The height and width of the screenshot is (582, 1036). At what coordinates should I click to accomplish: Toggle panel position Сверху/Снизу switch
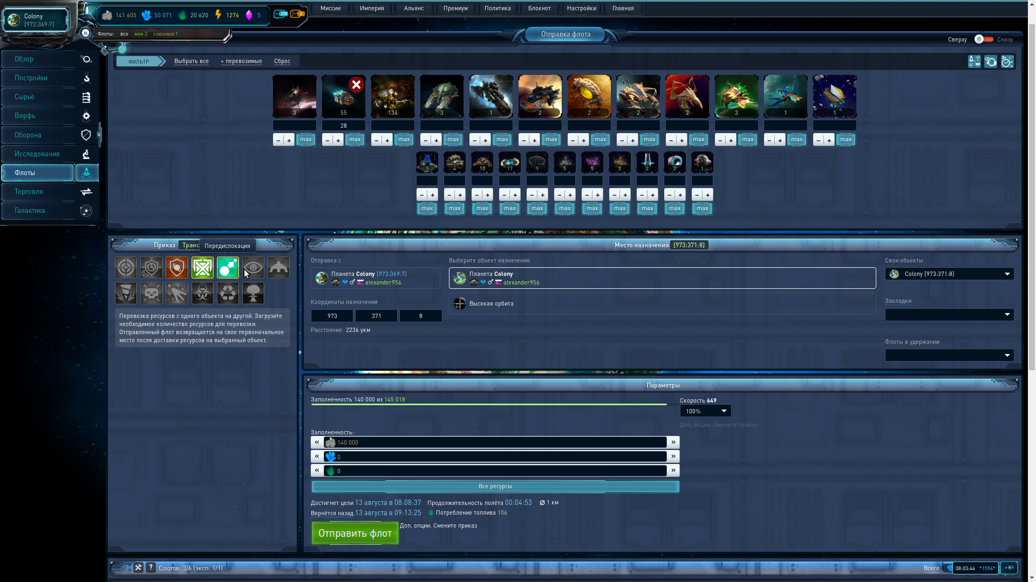[984, 39]
